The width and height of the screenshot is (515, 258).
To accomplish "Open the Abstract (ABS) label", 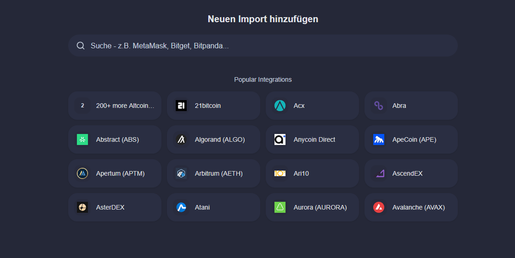I will click(117, 140).
